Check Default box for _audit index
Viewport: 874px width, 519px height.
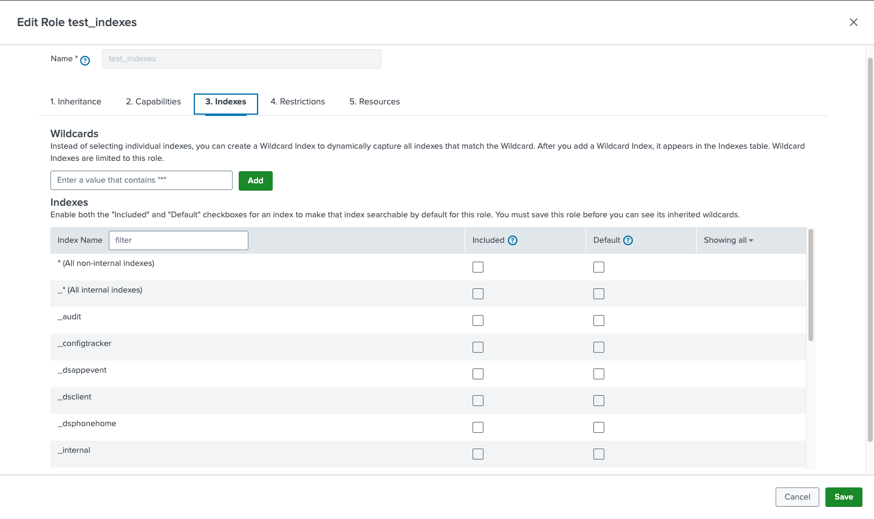599,321
